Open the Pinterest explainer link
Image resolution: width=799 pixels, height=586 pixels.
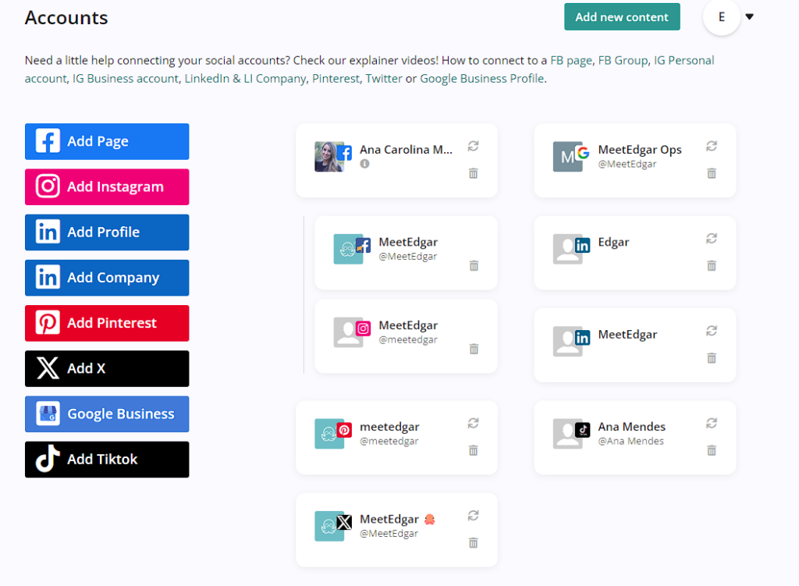click(x=336, y=79)
